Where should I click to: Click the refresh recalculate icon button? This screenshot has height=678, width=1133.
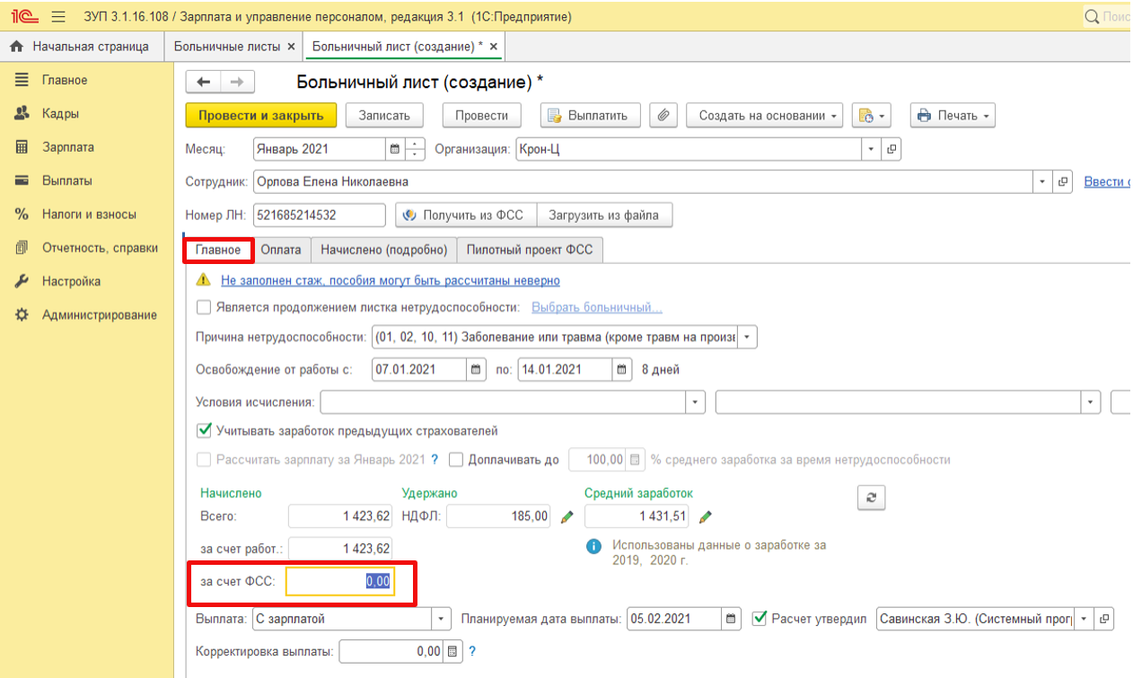871,497
